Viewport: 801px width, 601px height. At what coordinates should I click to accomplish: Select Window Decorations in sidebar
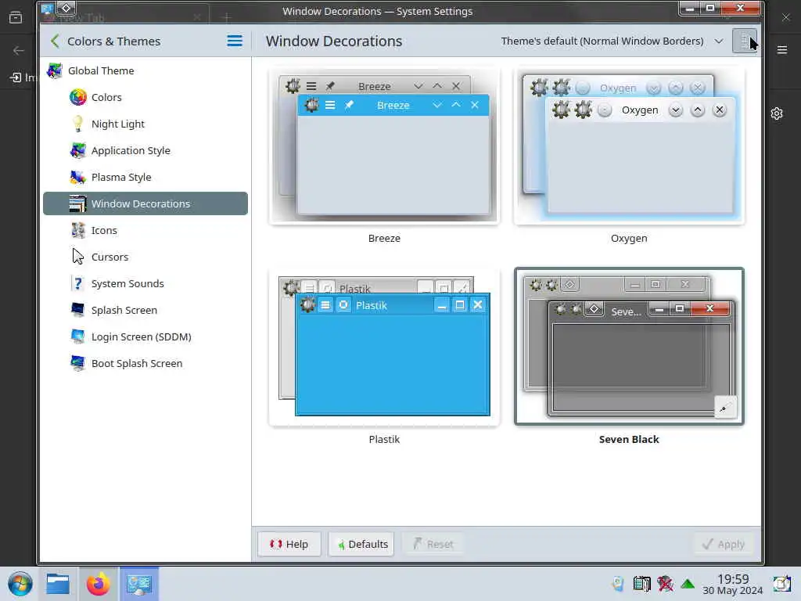coord(145,203)
